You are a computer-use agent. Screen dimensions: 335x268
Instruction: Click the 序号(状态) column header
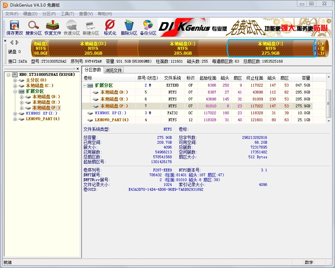tap(148, 78)
